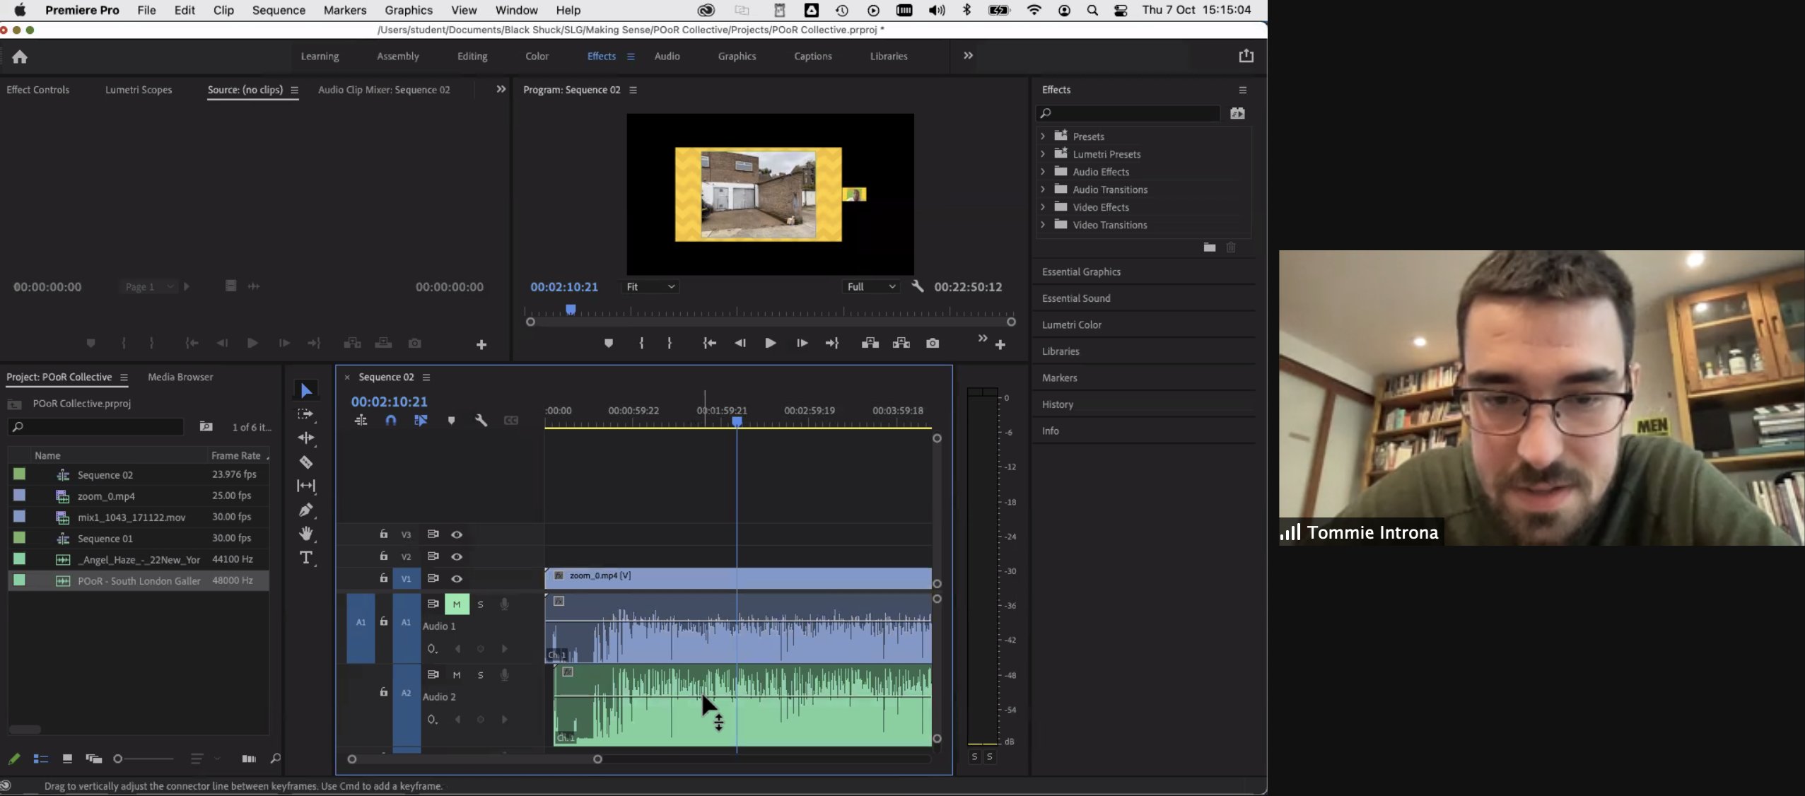Viewport: 1805px width, 796px height.
Task: Open Program monitor settings wrench
Action: point(918,286)
